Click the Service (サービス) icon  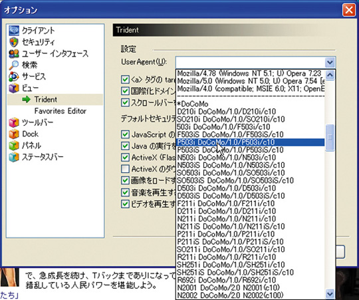click(14, 76)
